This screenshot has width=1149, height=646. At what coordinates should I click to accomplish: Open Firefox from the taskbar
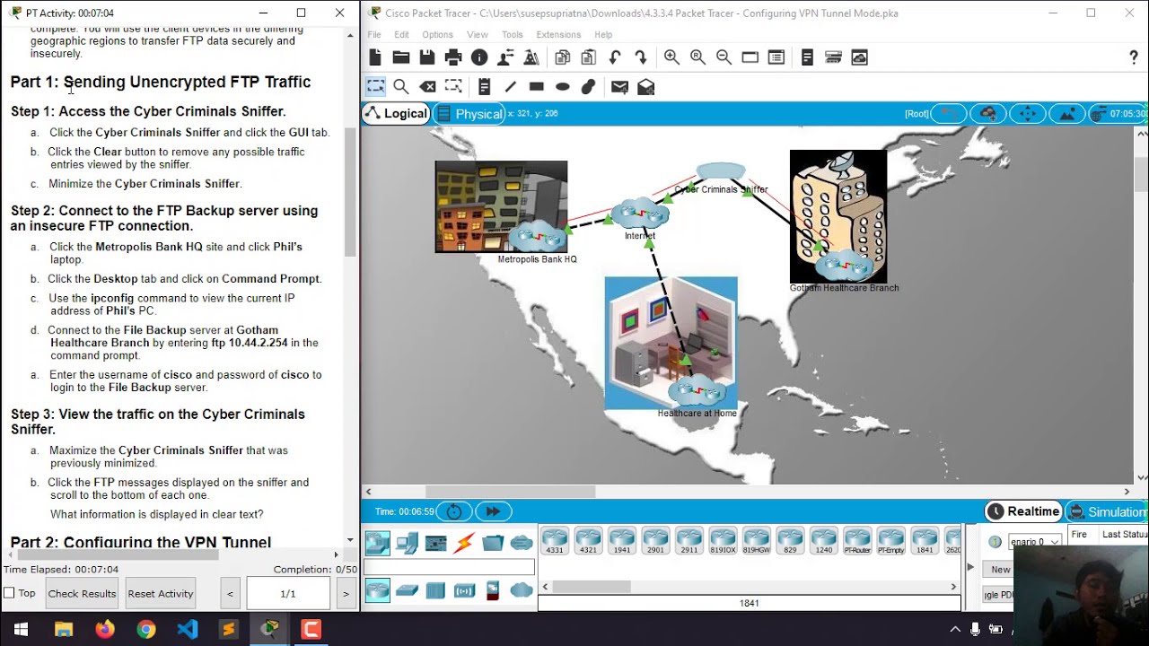coord(105,629)
